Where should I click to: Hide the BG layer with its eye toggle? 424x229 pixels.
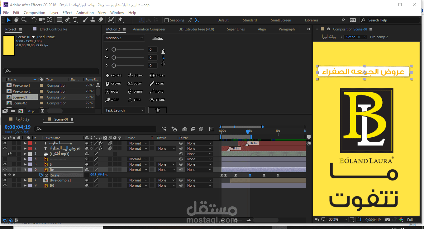tap(5, 185)
